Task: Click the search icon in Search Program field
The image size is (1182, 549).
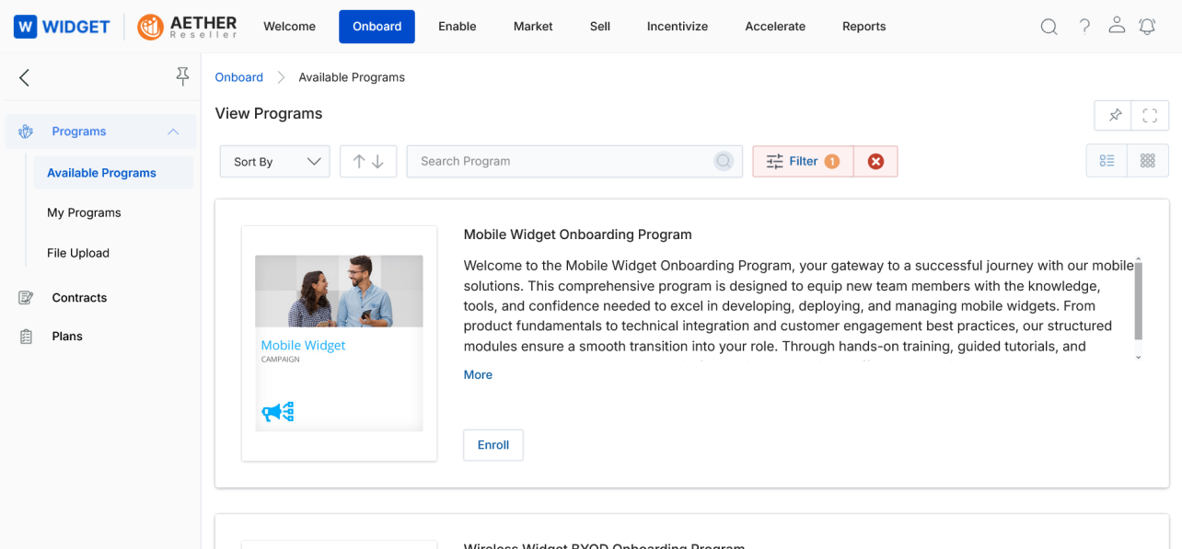Action: (724, 161)
